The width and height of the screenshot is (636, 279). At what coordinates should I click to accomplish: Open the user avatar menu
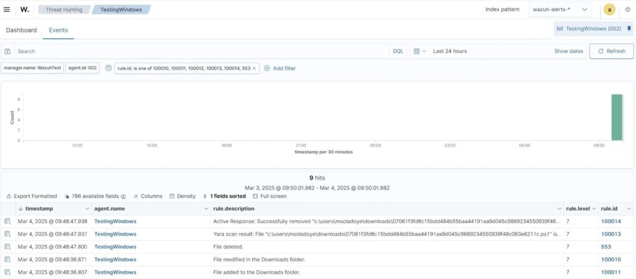tap(609, 9)
